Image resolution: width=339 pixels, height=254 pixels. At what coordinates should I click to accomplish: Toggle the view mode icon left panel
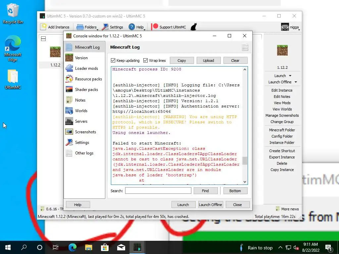43,39
